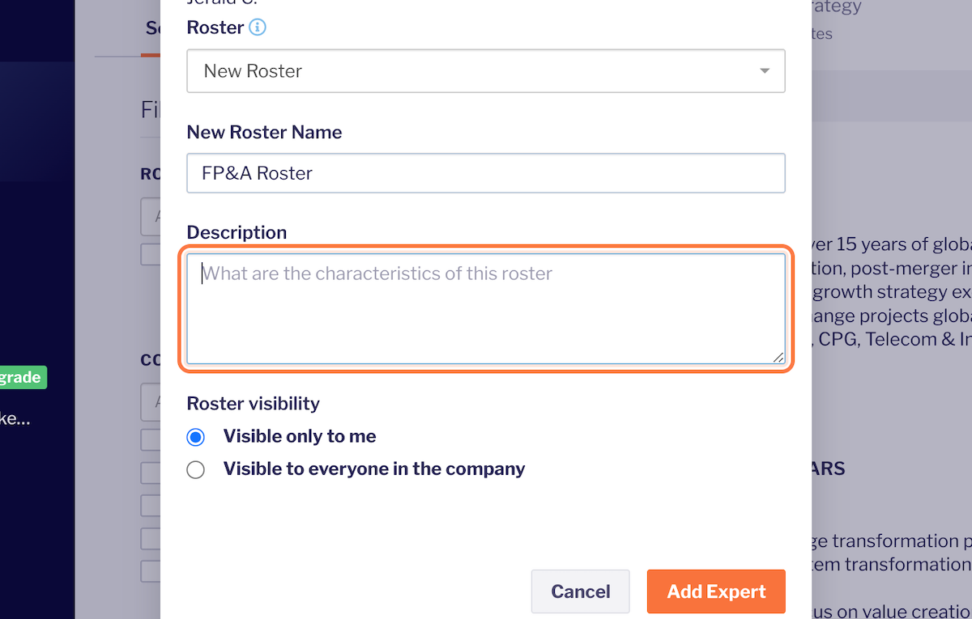Click the 'Roster visibility' heading
Viewport: 972px width, 619px height.
253,403
